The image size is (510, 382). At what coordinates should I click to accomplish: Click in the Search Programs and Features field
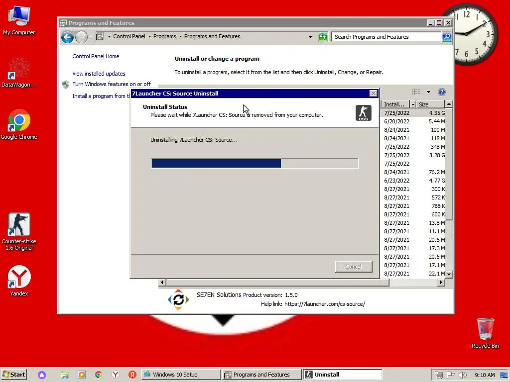386,37
